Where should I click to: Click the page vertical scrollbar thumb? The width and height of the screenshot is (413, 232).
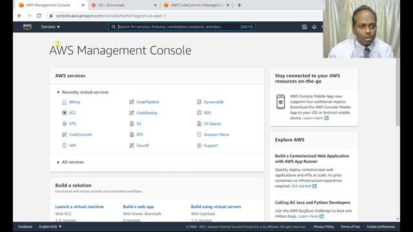pyautogui.click(x=398, y=92)
